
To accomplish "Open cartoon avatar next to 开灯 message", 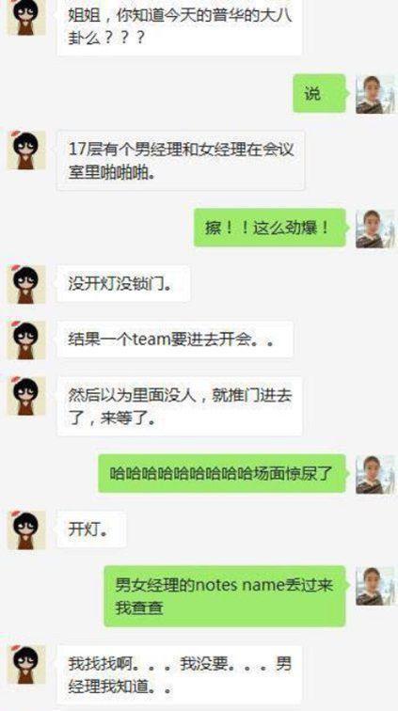I will [26, 529].
